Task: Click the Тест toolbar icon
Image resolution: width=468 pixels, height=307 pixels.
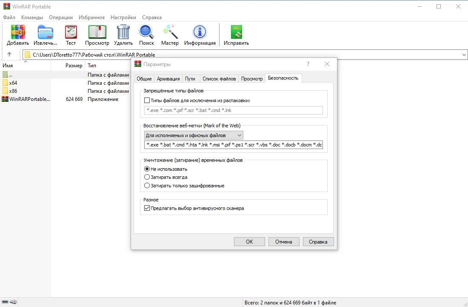Action: click(x=71, y=32)
